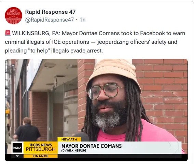Click the CBS eye icon in logo
Viewport: 194px width, 164px height.
pyautogui.click(x=31, y=145)
